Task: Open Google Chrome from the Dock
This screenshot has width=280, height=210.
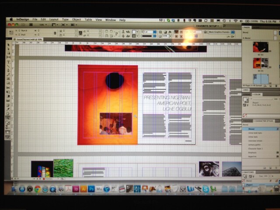Action: [x=38, y=189]
